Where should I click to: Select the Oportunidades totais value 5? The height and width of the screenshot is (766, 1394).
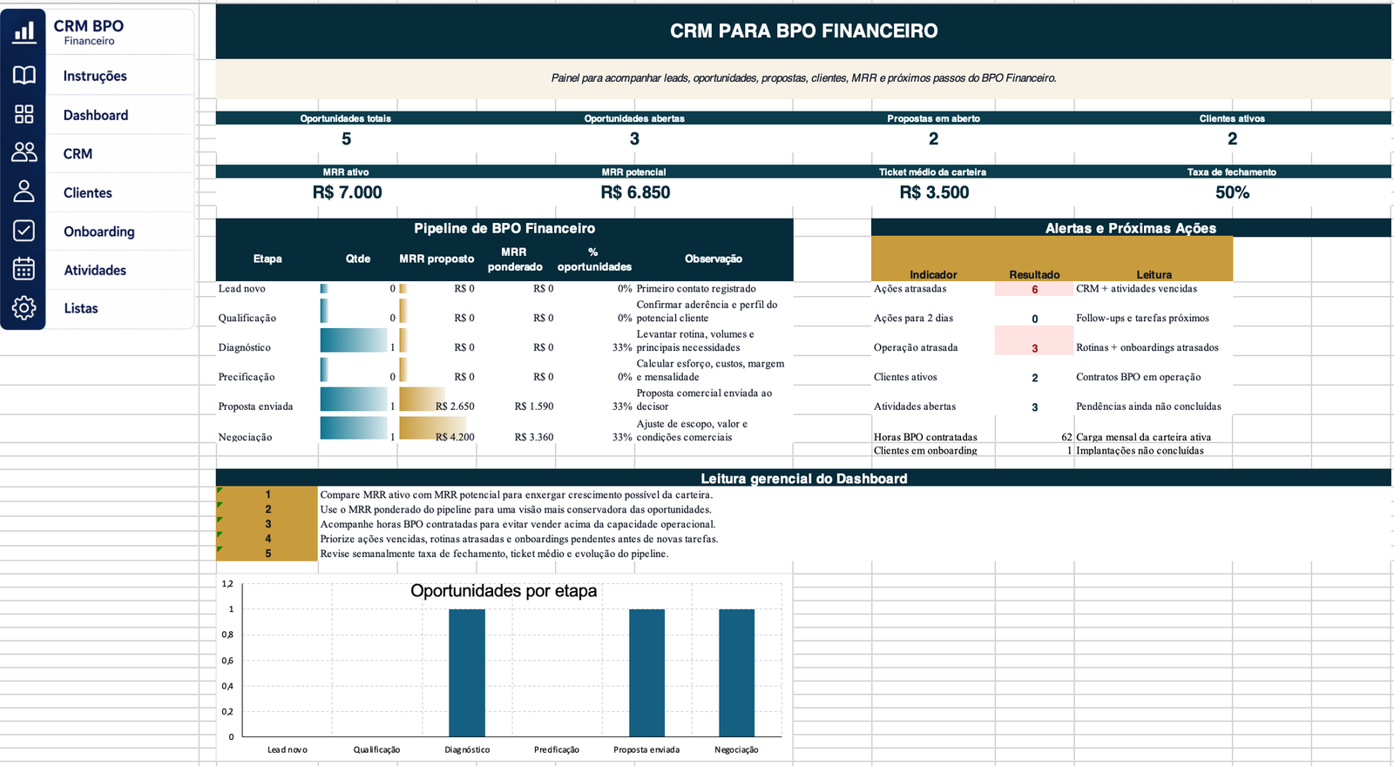coord(346,138)
